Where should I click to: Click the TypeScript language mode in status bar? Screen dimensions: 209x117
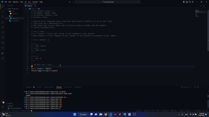(x=165, y=110)
